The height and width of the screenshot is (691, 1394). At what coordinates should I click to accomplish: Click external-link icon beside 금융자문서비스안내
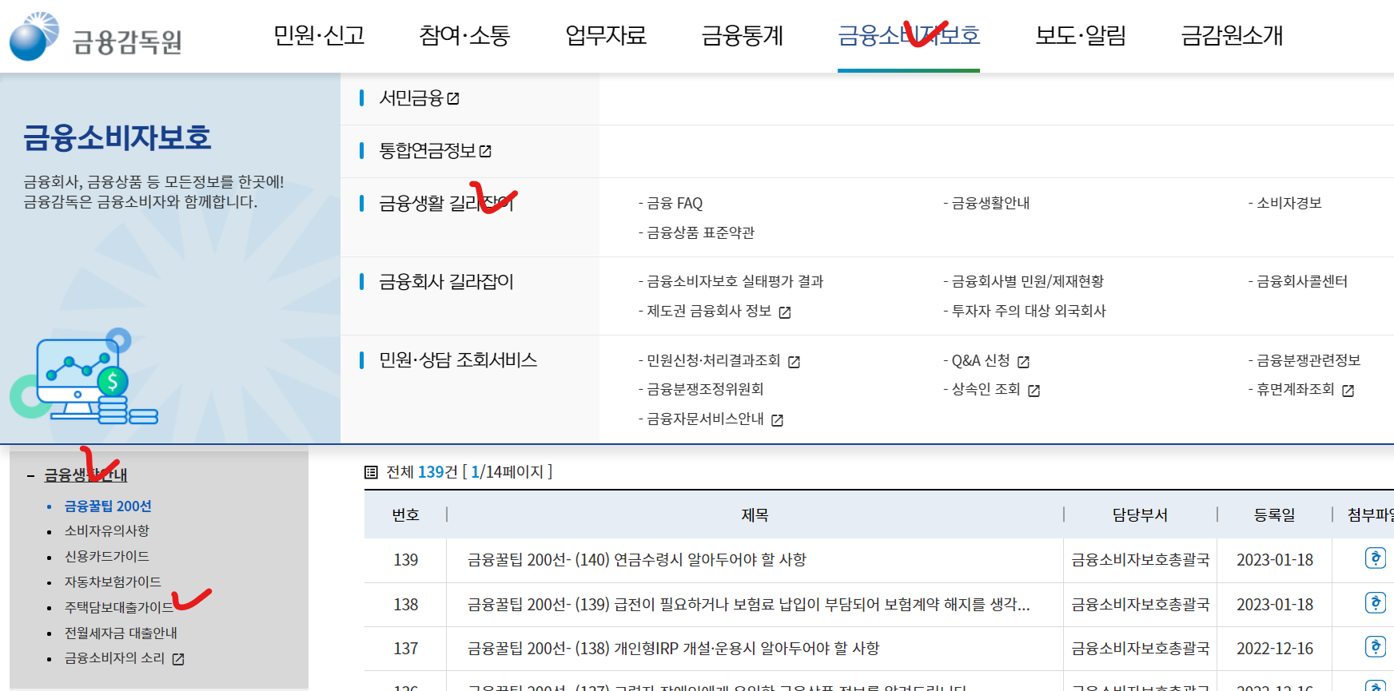pos(777,420)
